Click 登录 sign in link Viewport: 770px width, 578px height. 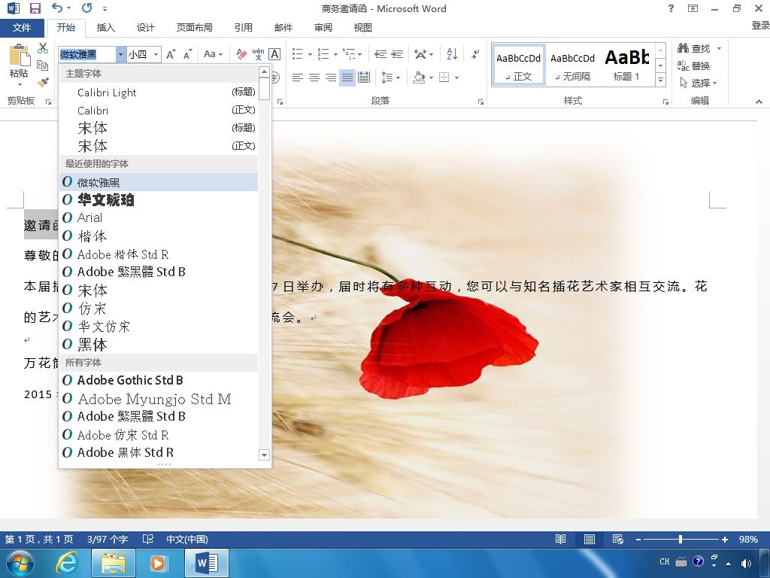(x=760, y=25)
